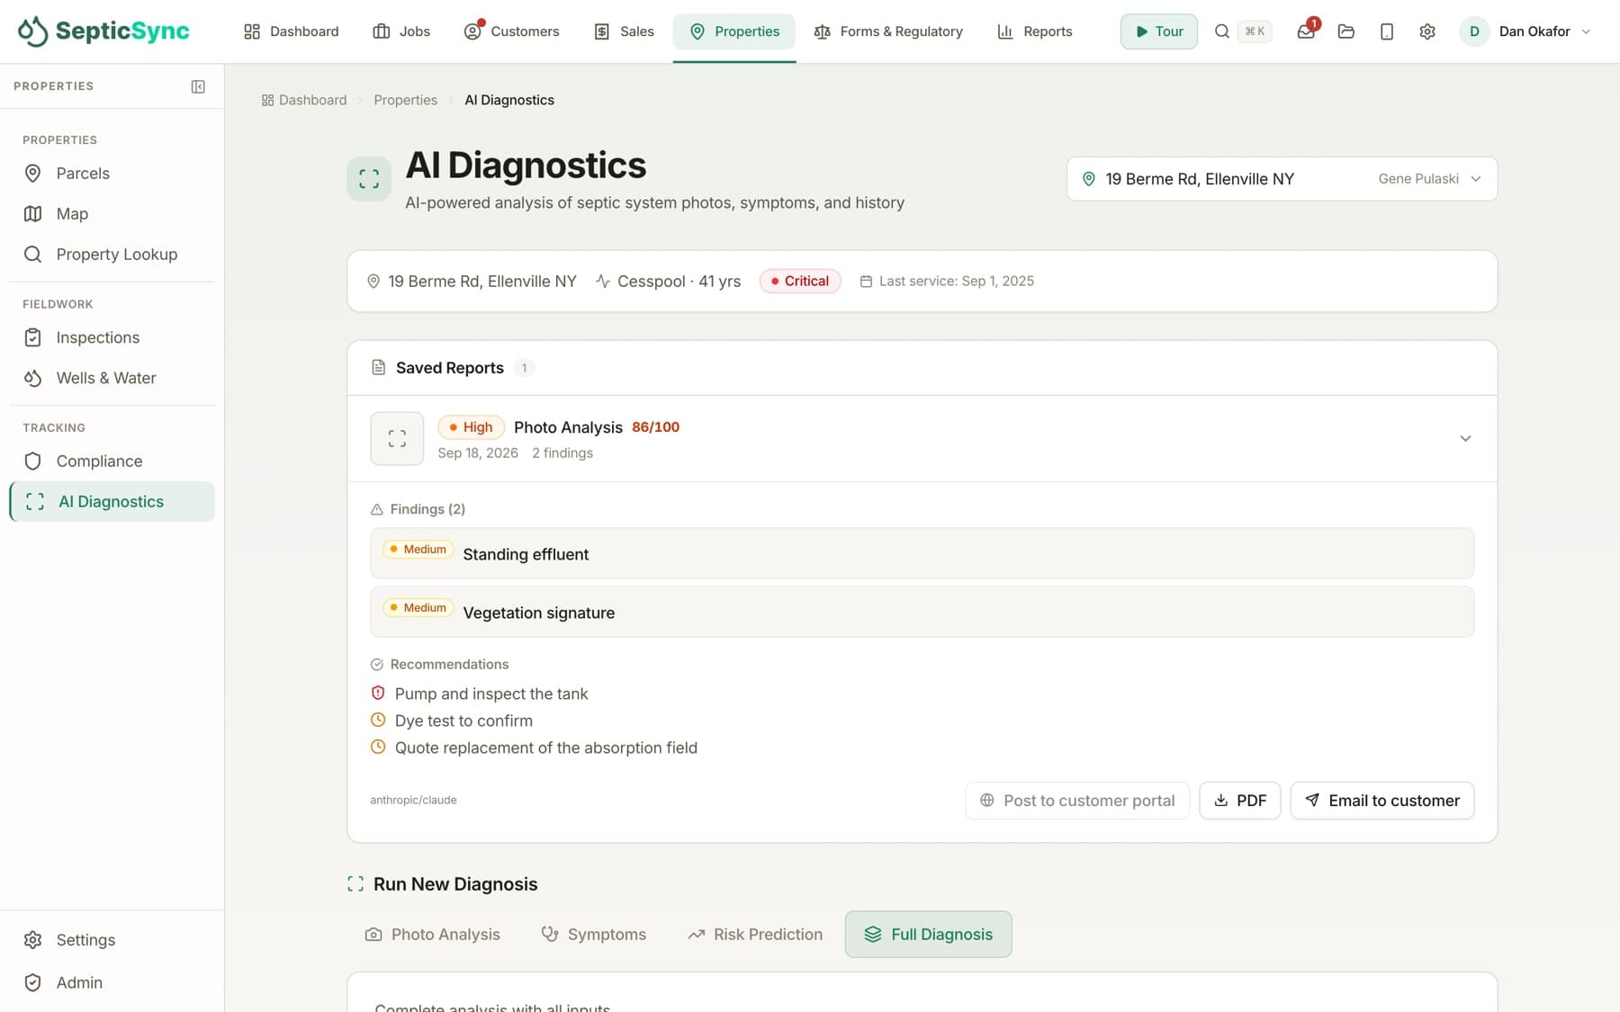Click the ⌘K shortcut badge
The height and width of the screenshot is (1012, 1620).
[1255, 31]
